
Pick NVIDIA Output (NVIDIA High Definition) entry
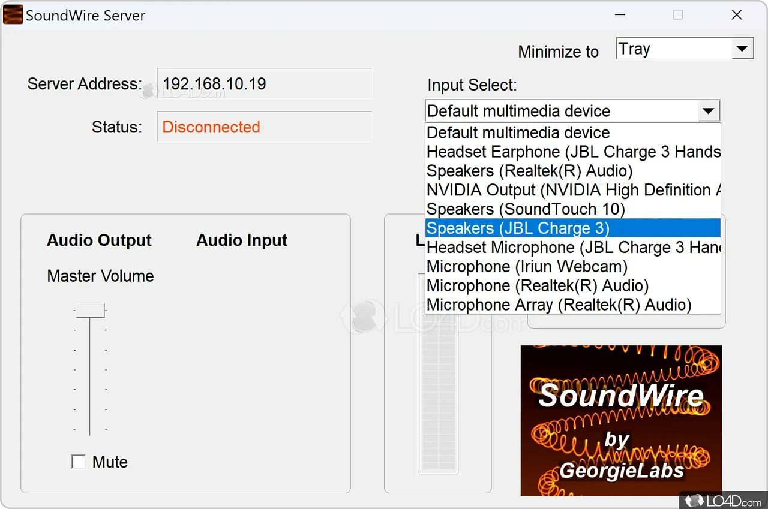572,190
